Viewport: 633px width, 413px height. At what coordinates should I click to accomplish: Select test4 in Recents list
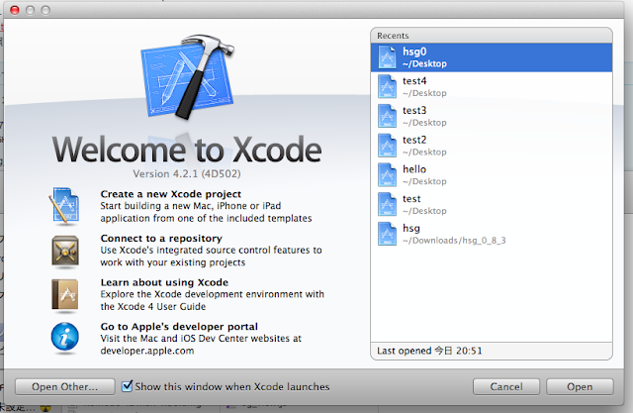(492, 86)
